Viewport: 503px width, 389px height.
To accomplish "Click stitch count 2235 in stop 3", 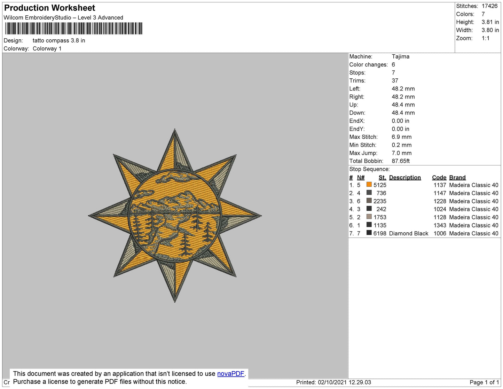I will click(380, 201).
